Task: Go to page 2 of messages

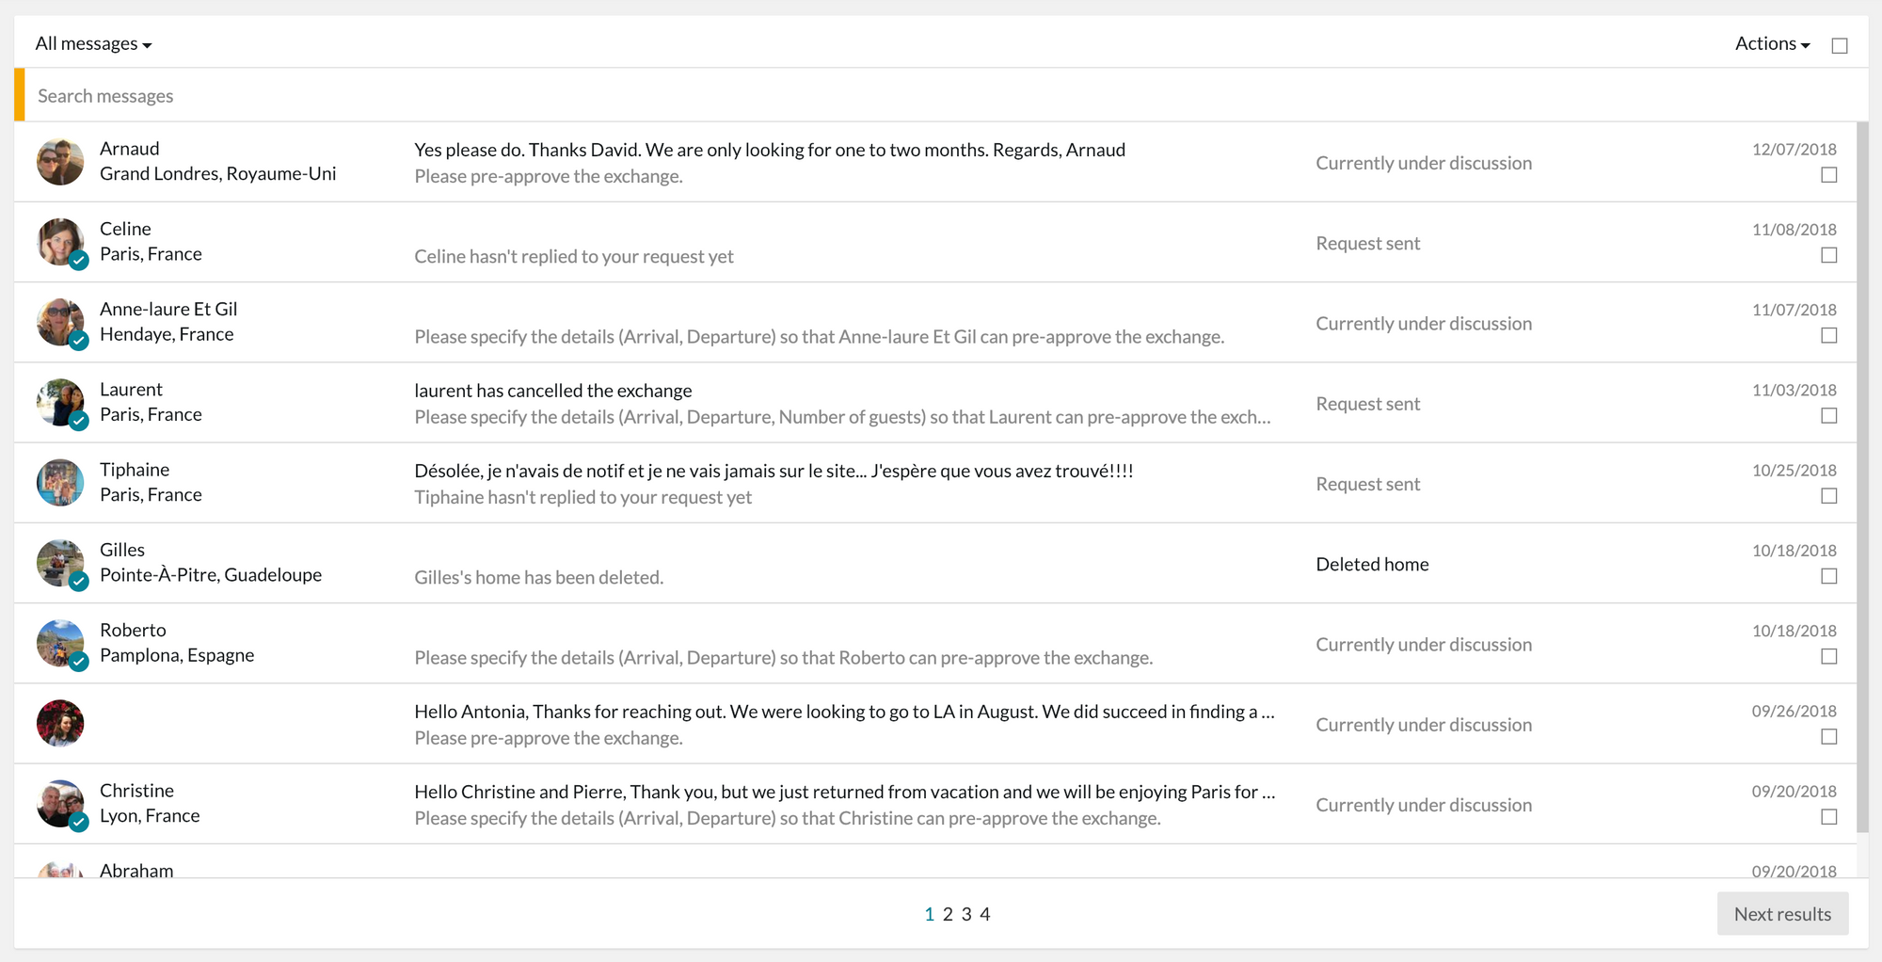Action: coord(948,914)
